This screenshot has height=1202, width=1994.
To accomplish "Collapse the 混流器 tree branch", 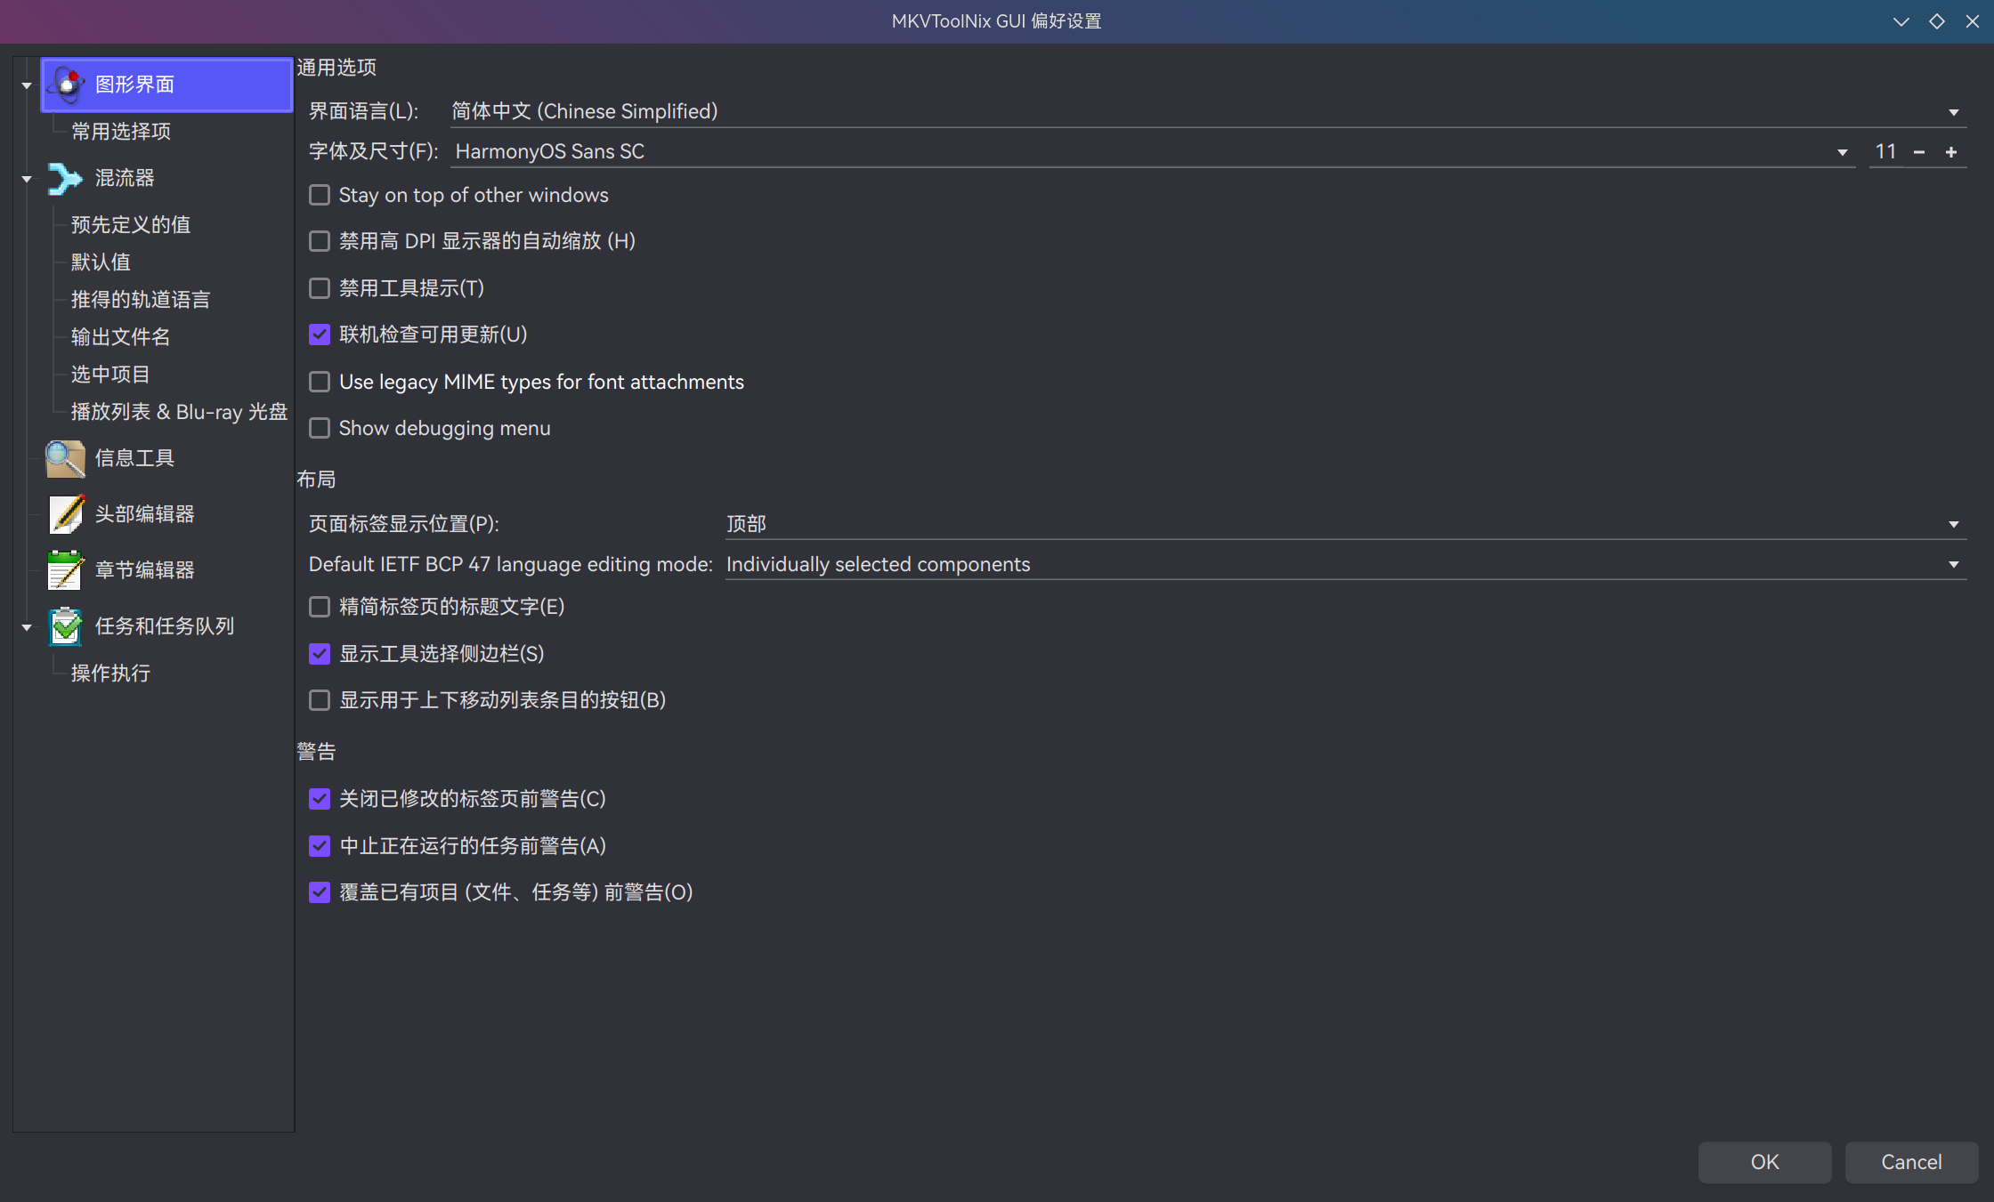I will coord(26,178).
